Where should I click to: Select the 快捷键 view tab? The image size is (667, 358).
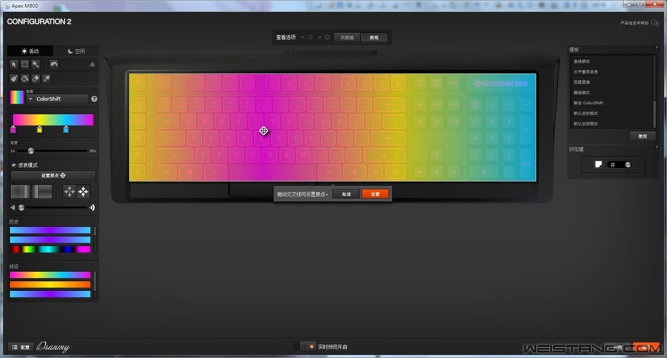[x=347, y=38]
